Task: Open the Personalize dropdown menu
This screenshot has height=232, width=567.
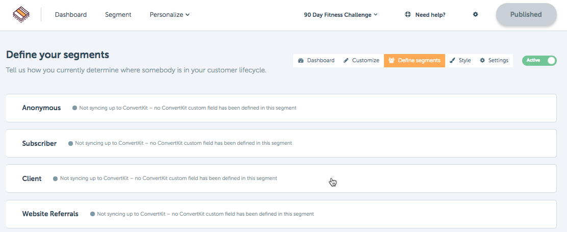Action: (170, 15)
